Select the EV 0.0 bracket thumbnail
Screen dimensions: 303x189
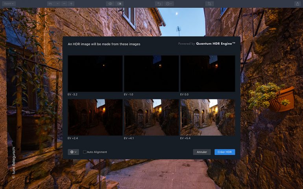point(207,73)
